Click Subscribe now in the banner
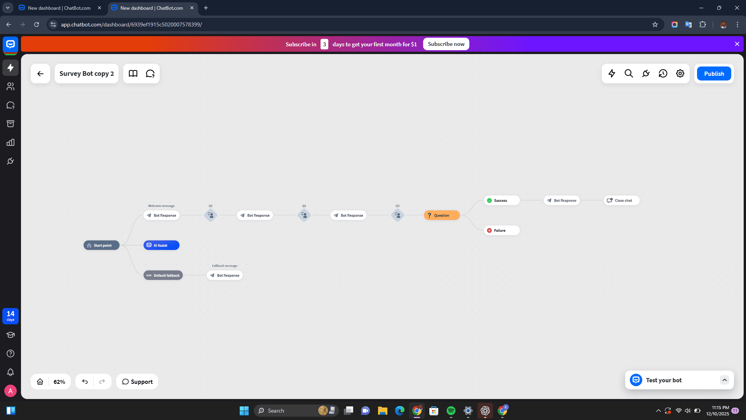Image resolution: width=746 pixels, height=420 pixels. coord(446,44)
